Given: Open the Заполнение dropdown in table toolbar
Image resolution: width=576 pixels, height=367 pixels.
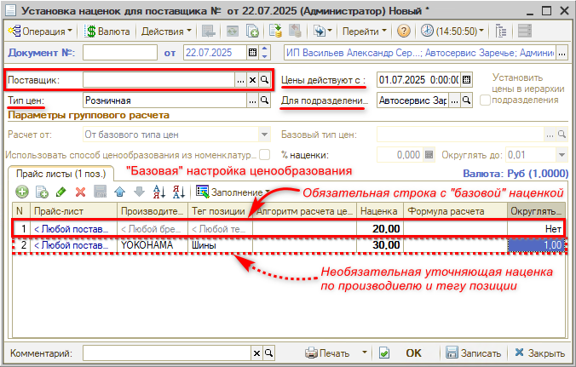Looking at the screenshot, I should coord(232,192).
